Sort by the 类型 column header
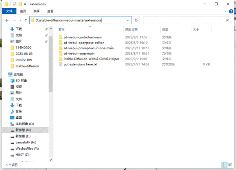 (165, 29)
